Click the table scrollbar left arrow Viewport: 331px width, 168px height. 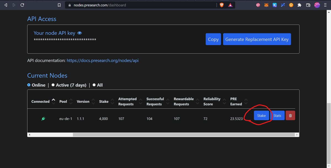pyautogui.click(x=30, y=135)
